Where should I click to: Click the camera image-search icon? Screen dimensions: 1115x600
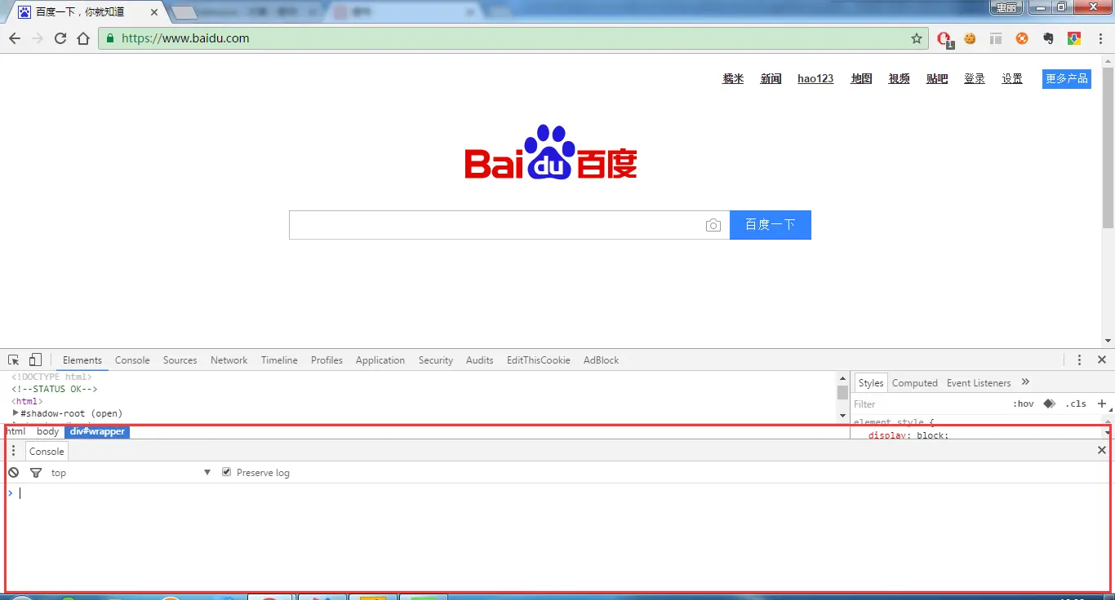(713, 225)
